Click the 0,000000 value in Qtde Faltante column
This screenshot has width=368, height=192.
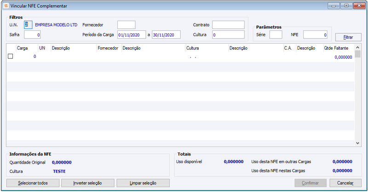point(343,57)
